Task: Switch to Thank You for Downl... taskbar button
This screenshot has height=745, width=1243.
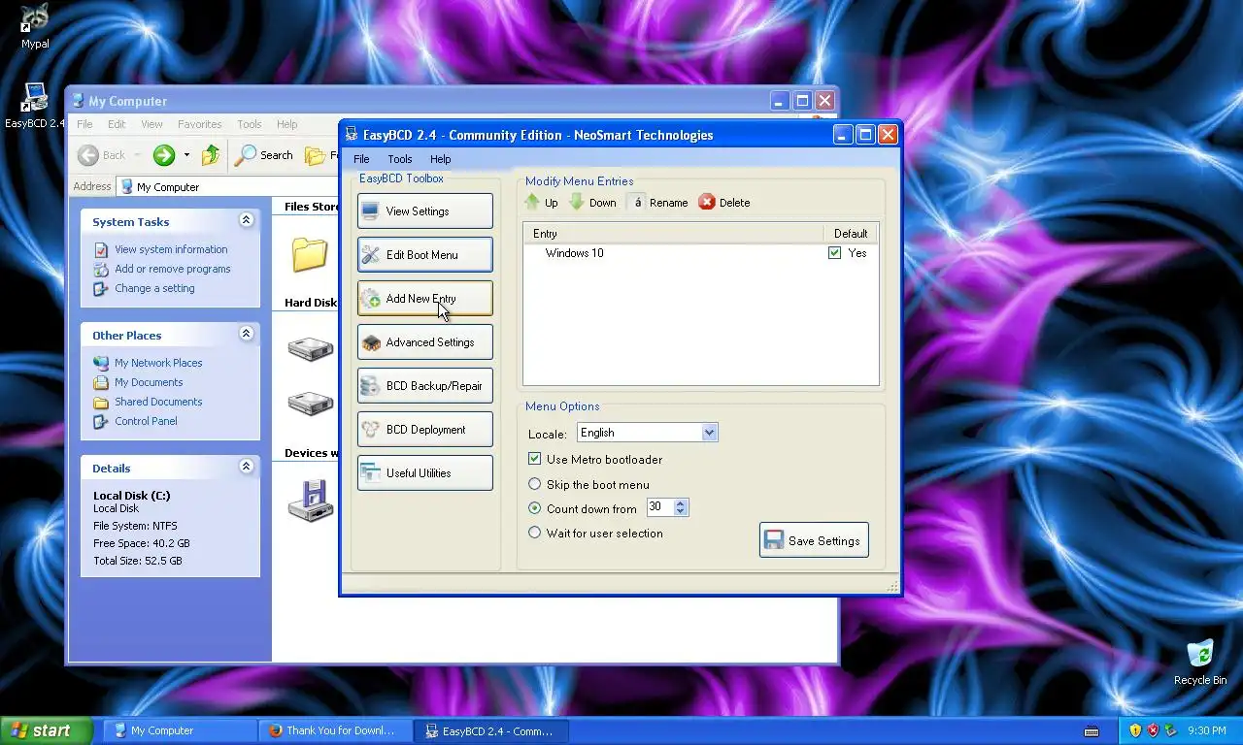Action: coord(334,730)
